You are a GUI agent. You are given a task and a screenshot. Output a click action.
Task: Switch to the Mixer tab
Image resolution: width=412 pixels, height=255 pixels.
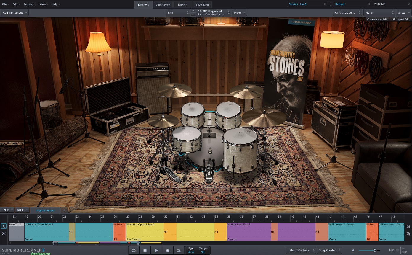183,5
